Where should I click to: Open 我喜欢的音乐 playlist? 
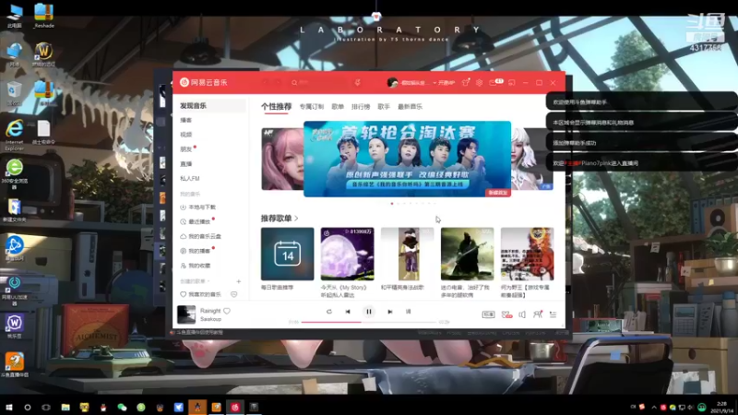tap(201, 294)
